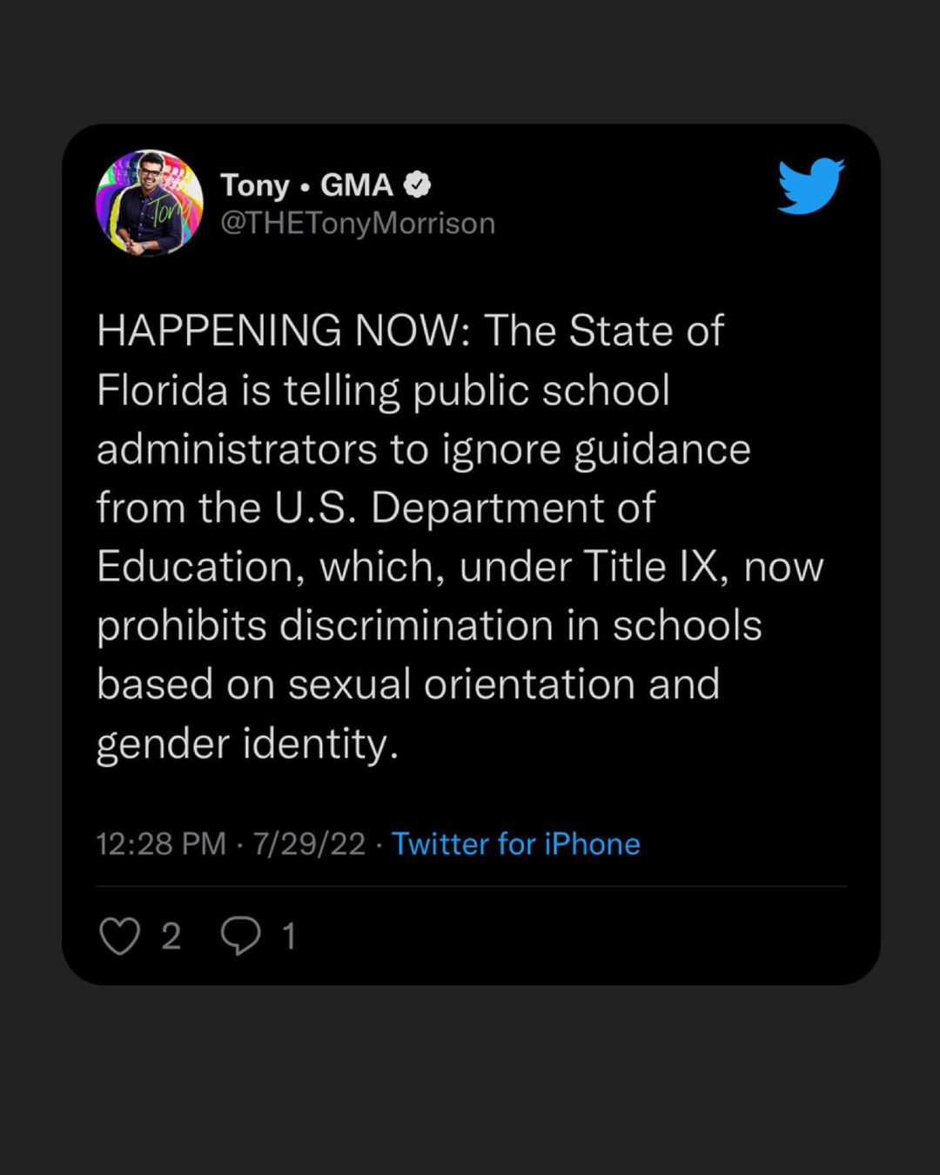Click the word "administrators" in tweet
The width and height of the screenshot is (940, 1175).
pyautogui.click(x=237, y=449)
